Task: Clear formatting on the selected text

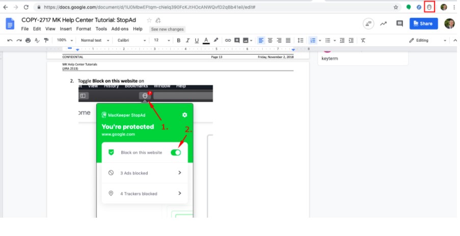Action: pyautogui.click(x=363, y=40)
